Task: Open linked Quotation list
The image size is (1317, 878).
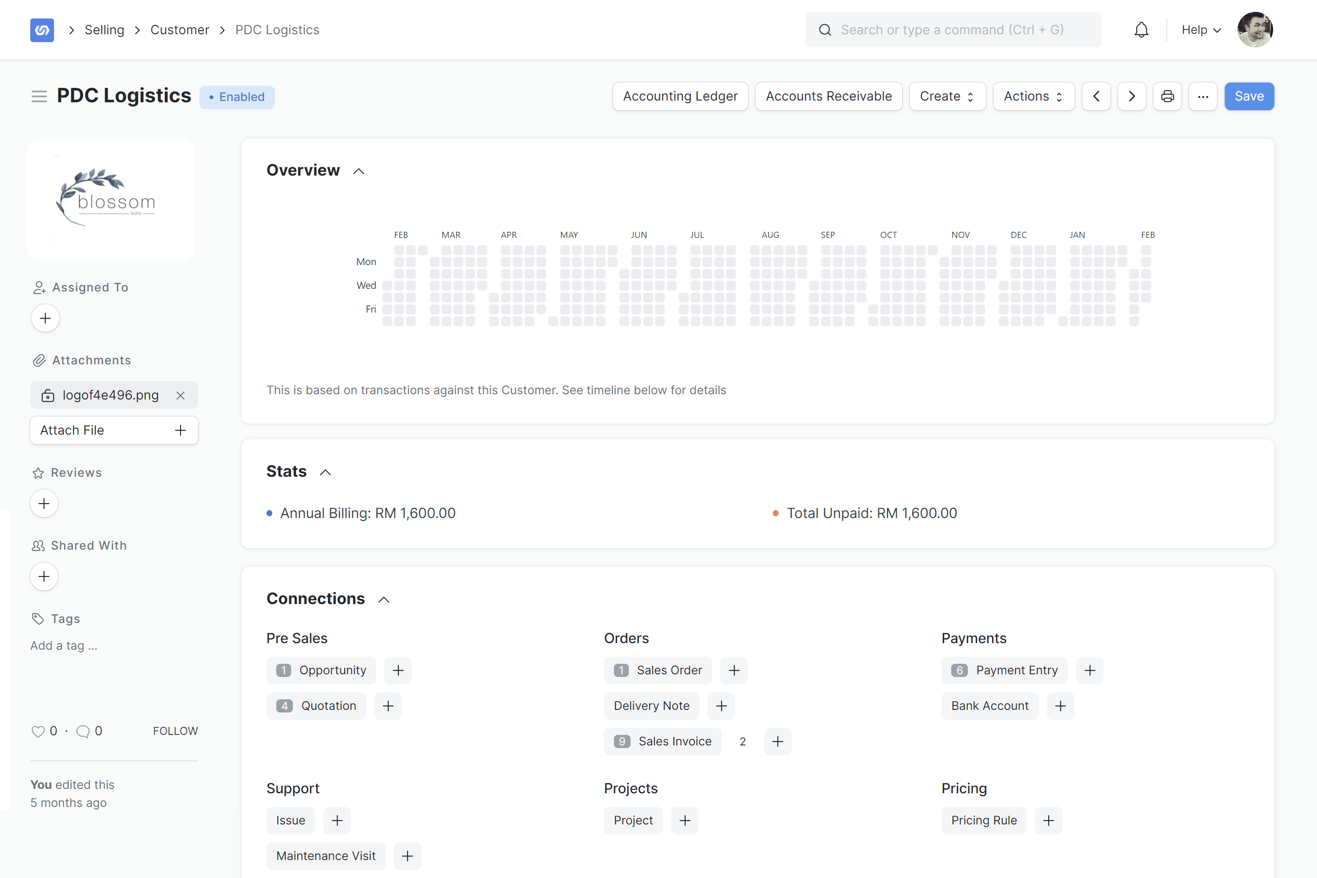Action: (317, 705)
